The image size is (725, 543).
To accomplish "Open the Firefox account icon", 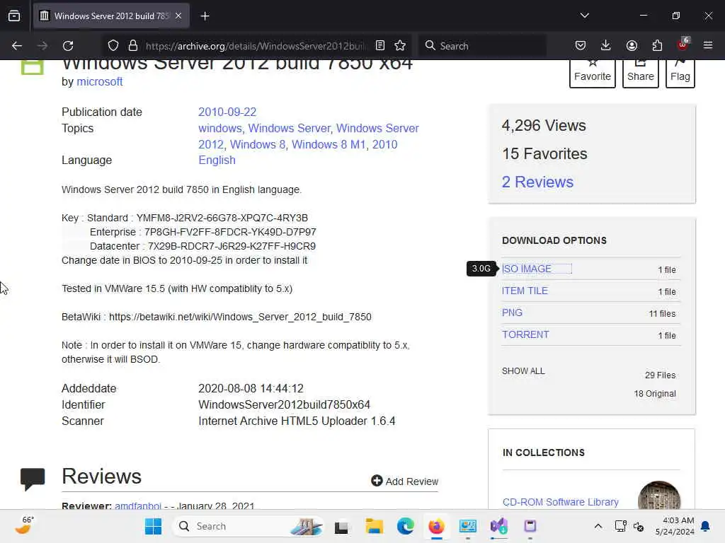I will coord(632,45).
